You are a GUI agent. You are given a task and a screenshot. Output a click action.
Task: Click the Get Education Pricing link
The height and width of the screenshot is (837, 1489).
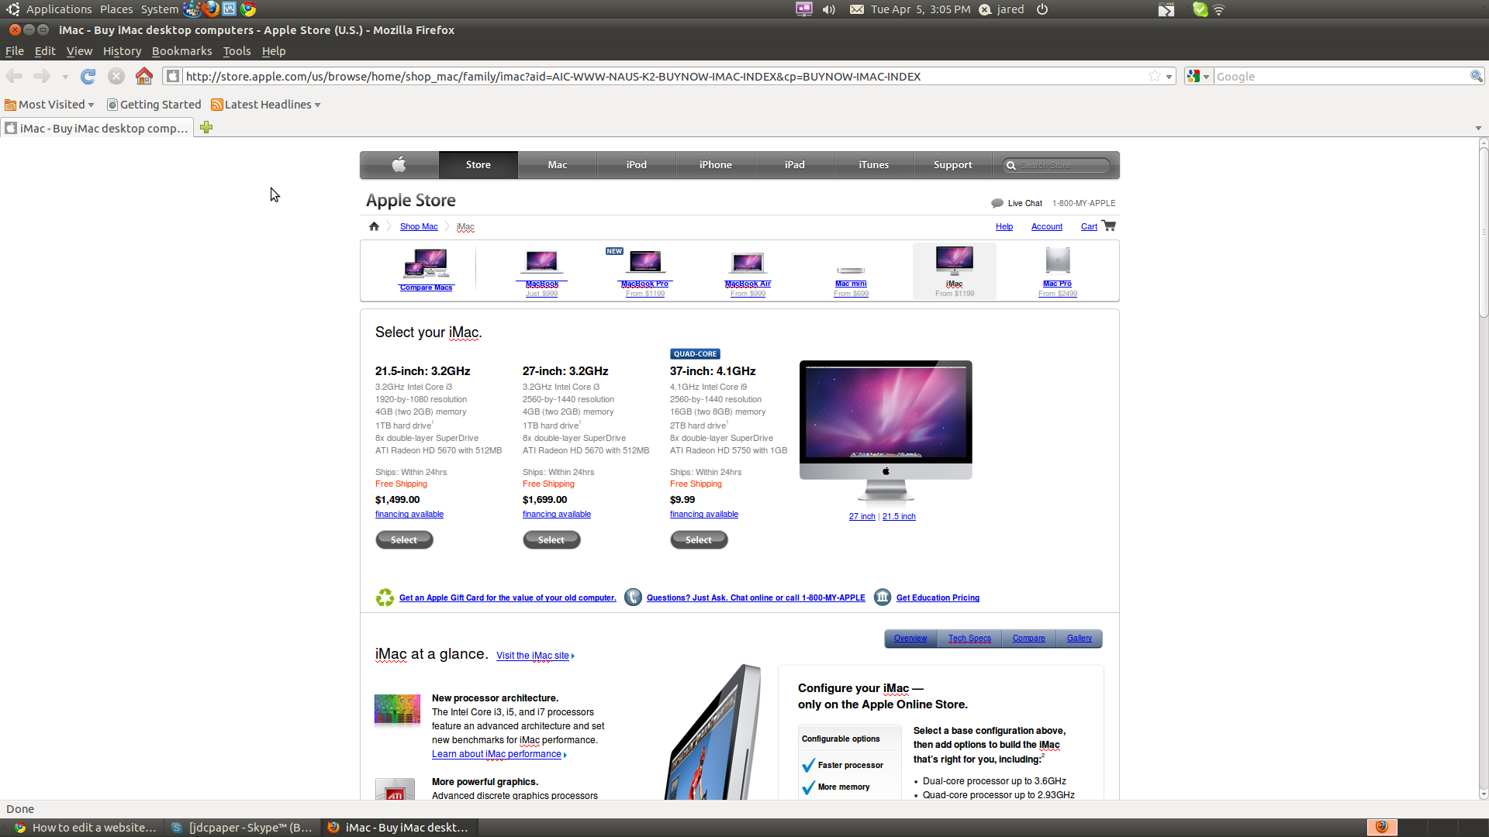pos(938,598)
